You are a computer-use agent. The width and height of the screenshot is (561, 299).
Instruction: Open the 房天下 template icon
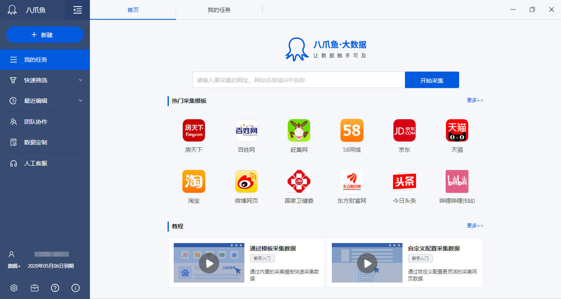coord(194,130)
